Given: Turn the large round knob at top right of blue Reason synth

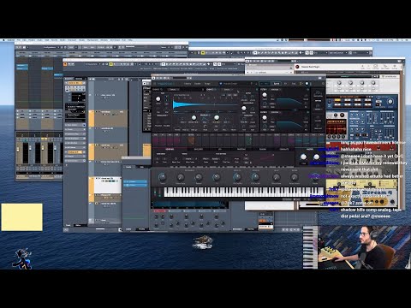Looking at the screenshot, I should pyautogui.click(x=390, y=102).
